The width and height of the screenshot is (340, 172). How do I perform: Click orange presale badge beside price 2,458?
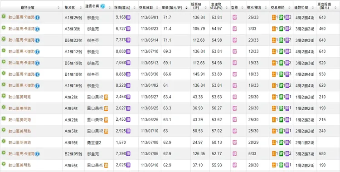(x=106, y=97)
